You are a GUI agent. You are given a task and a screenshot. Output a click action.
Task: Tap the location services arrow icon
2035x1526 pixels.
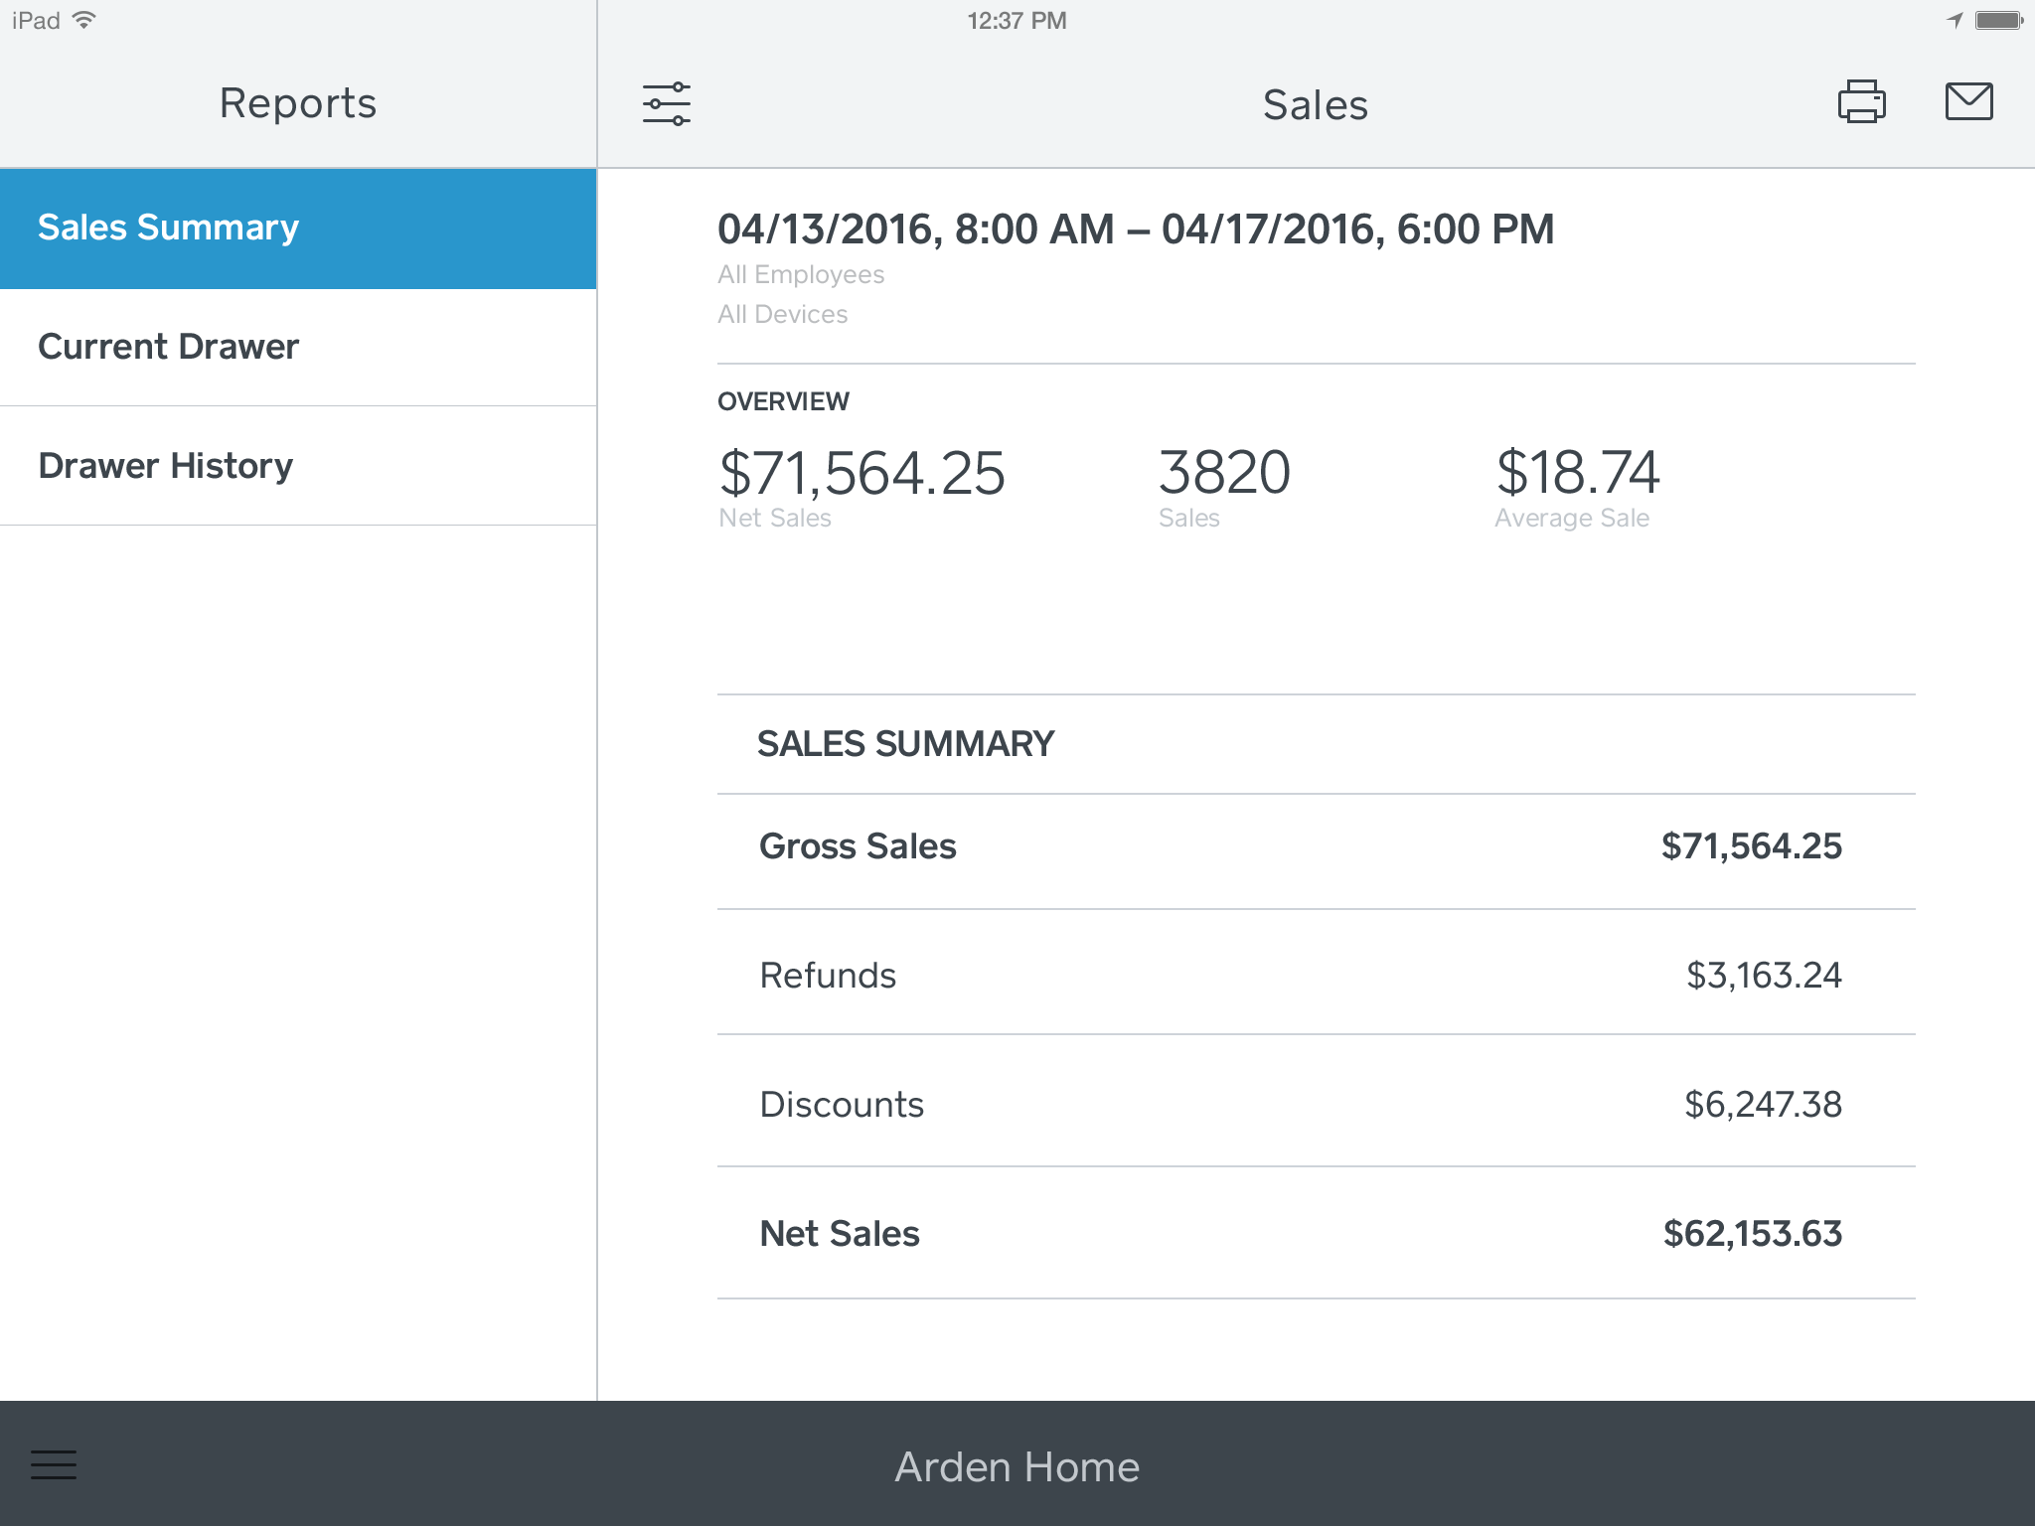1955,20
